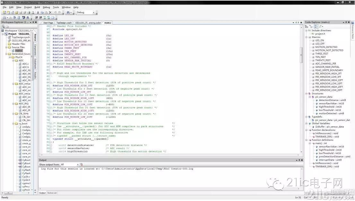Collapse the Macros node in Code Explorer

(x=306, y=37)
